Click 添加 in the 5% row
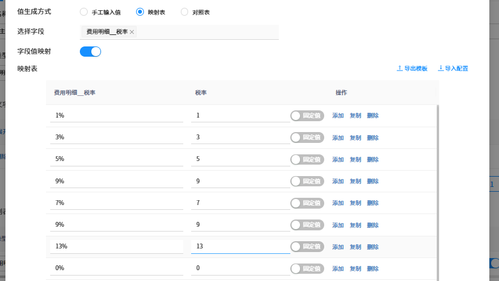Image resolution: width=499 pixels, height=281 pixels. pyautogui.click(x=338, y=160)
